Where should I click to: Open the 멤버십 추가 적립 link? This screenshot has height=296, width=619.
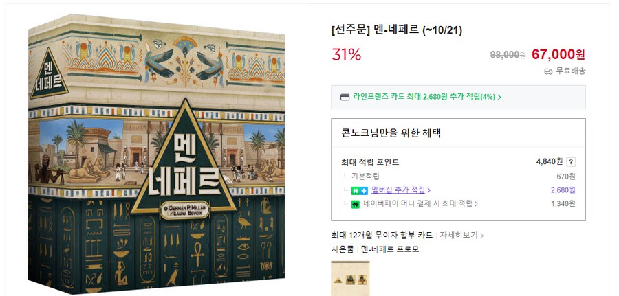click(399, 190)
